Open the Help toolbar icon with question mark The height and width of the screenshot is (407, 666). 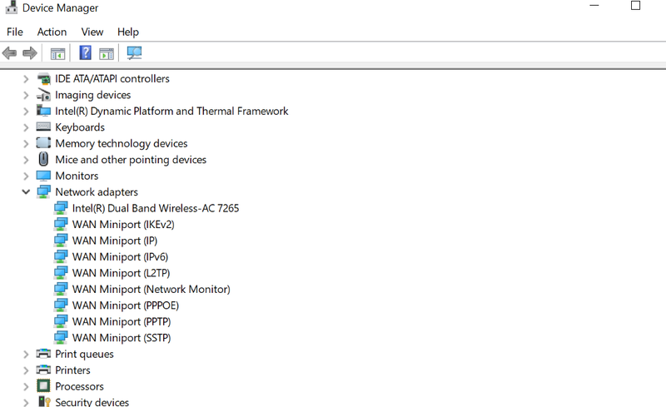click(x=85, y=52)
